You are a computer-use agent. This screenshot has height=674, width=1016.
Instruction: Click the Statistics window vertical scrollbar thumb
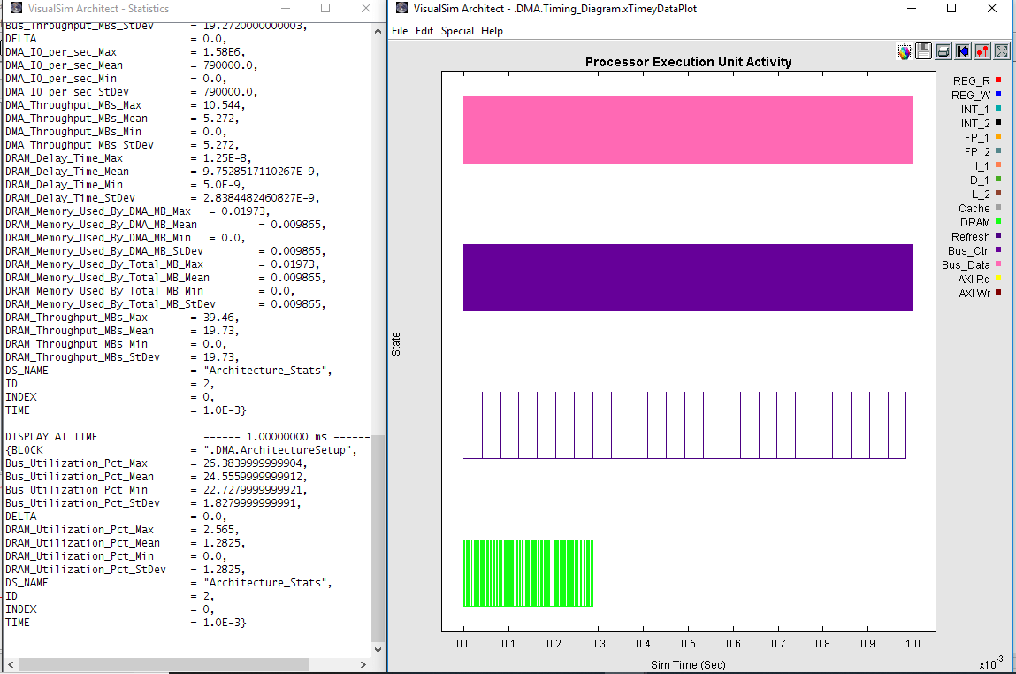(x=378, y=538)
